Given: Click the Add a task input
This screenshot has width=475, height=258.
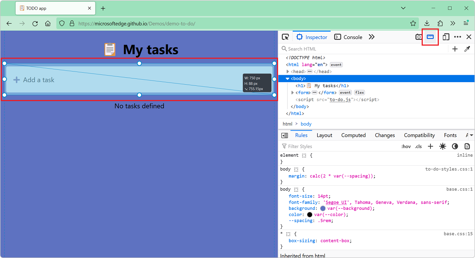Looking at the screenshot, I should click(x=139, y=80).
